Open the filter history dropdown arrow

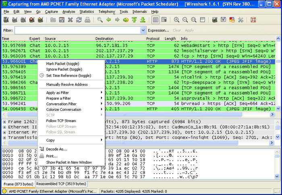(x=143, y=30)
